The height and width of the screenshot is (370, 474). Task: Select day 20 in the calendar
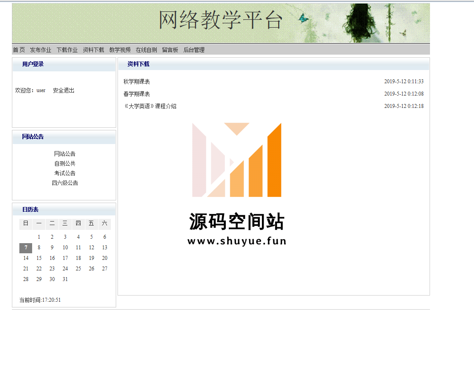point(105,258)
